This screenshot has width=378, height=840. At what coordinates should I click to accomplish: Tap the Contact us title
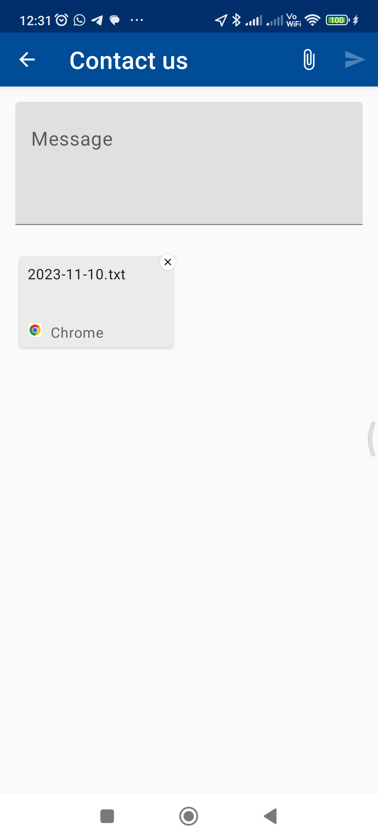129,60
